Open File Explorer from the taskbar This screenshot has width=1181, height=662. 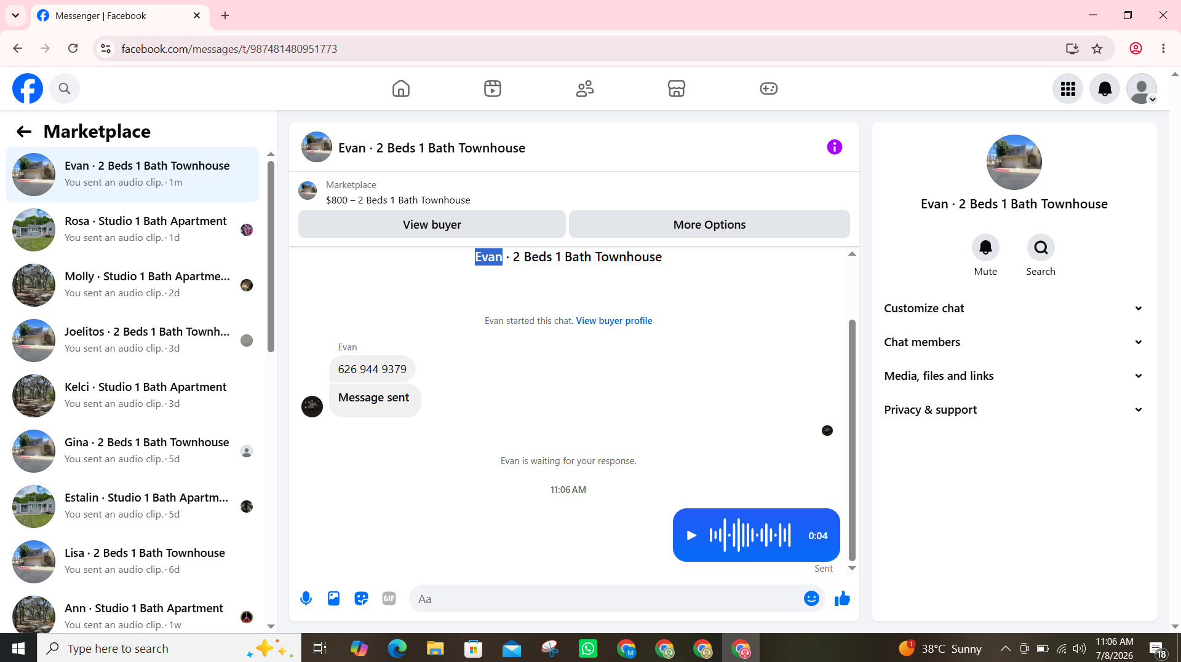[435, 648]
